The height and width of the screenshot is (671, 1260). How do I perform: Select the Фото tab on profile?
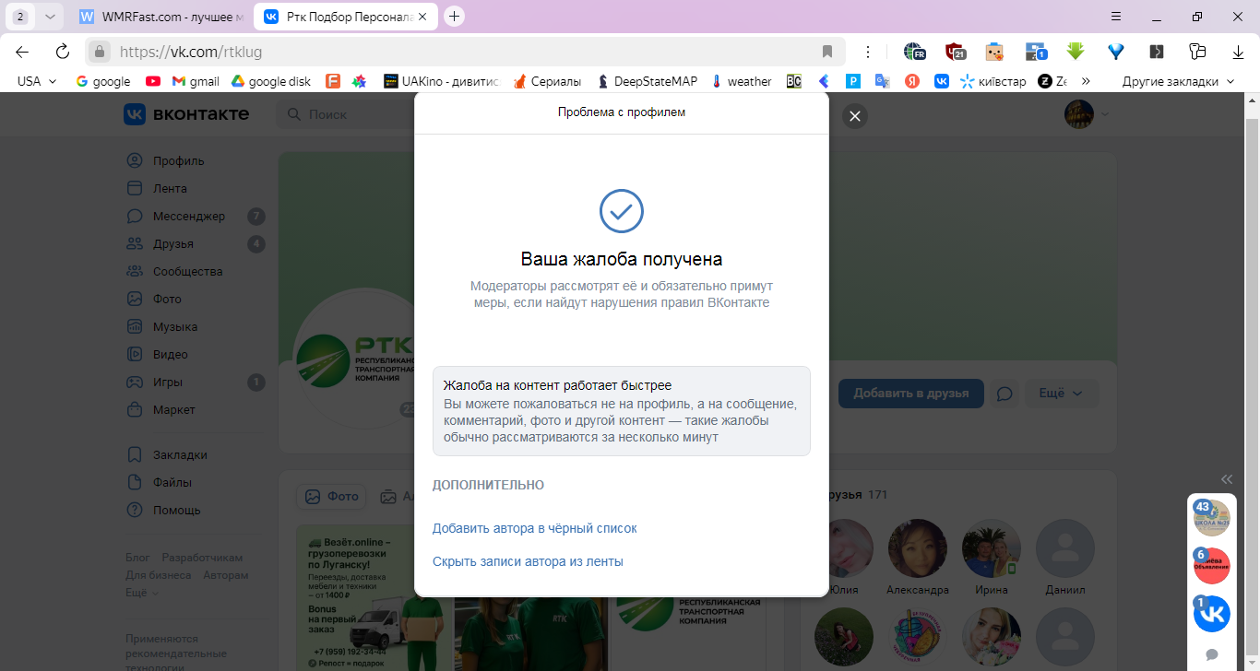(331, 496)
